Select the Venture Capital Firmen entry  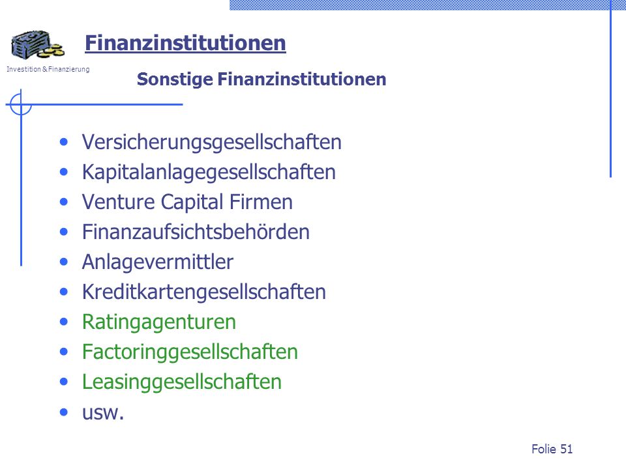point(187,202)
